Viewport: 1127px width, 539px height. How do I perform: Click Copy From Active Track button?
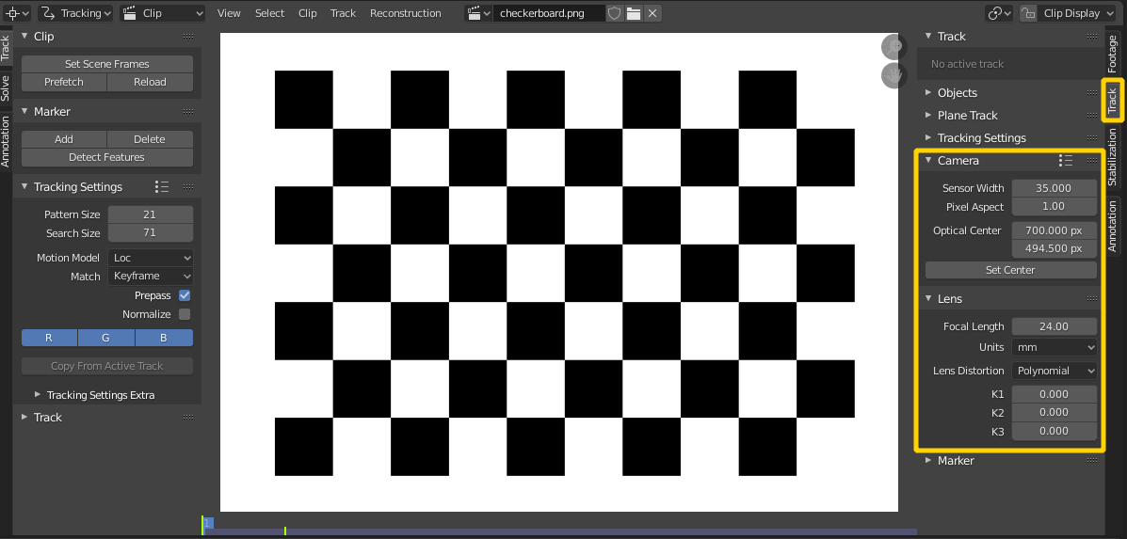[107, 366]
